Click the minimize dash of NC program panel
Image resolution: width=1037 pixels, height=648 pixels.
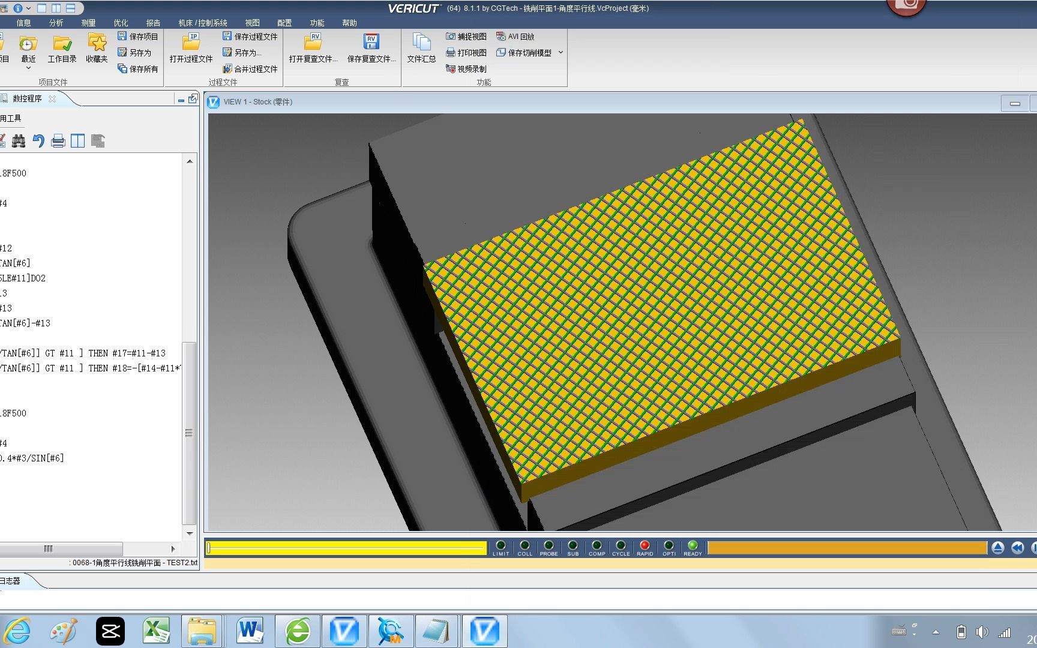tap(181, 100)
